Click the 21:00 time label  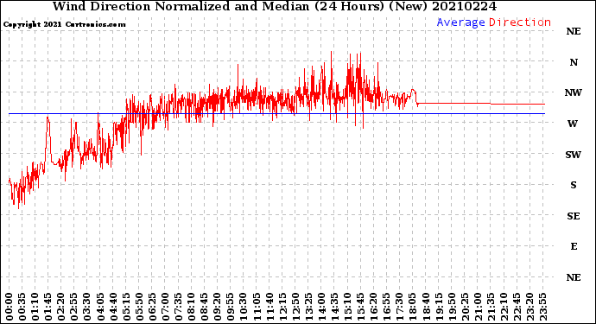click(478, 307)
